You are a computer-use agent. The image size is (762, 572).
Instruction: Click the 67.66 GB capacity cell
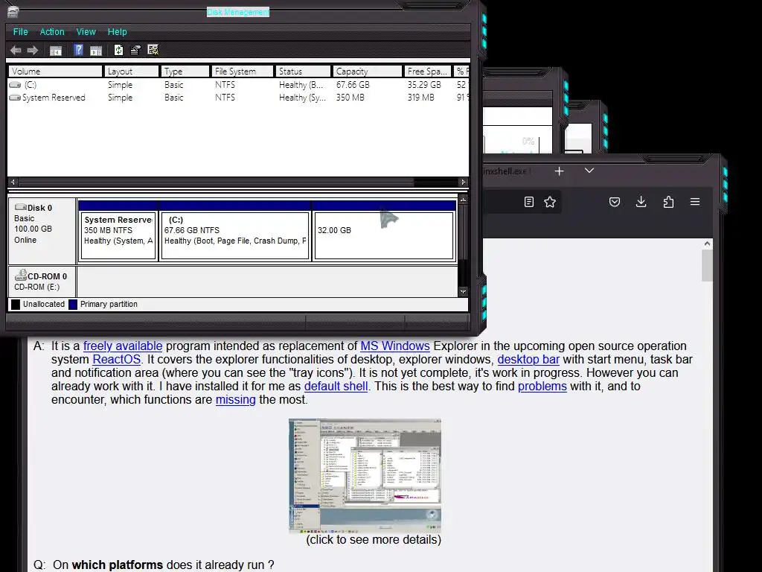point(353,85)
